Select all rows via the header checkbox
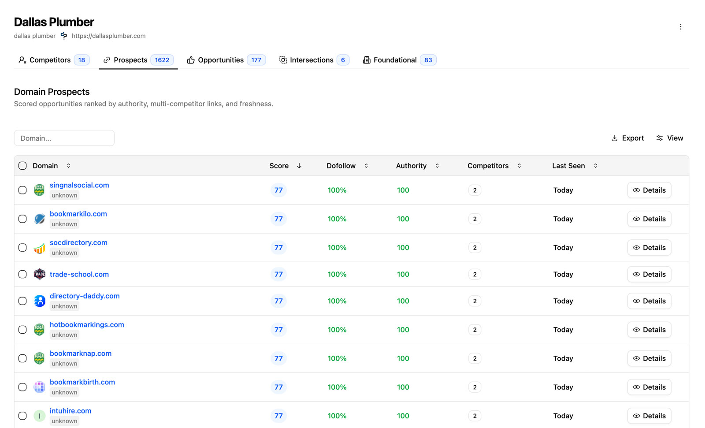 tap(22, 165)
